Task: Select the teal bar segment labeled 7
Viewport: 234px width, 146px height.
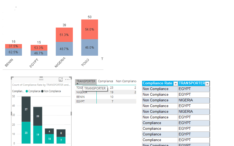Action: point(61,140)
